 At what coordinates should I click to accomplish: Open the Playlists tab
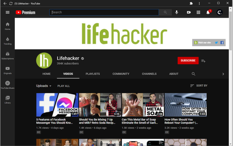tap(93, 74)
